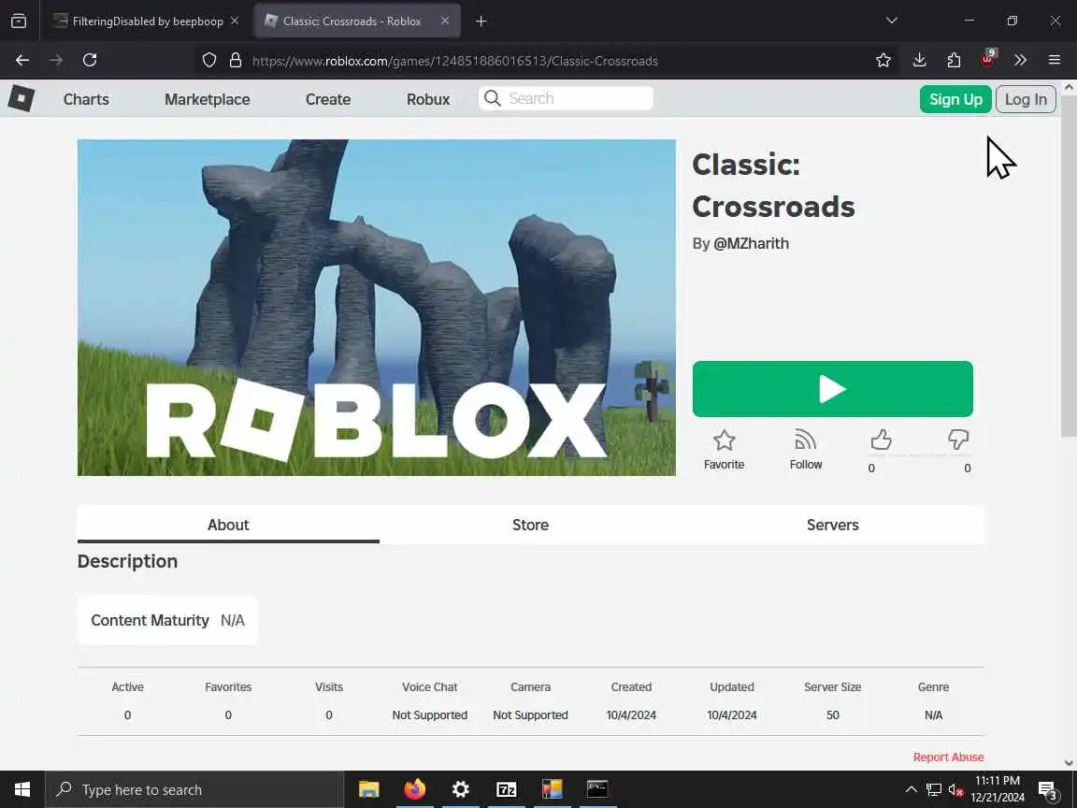
Task: Open Charts in the navigation bar
Action: pyautogui.click(x=86, y=99)
